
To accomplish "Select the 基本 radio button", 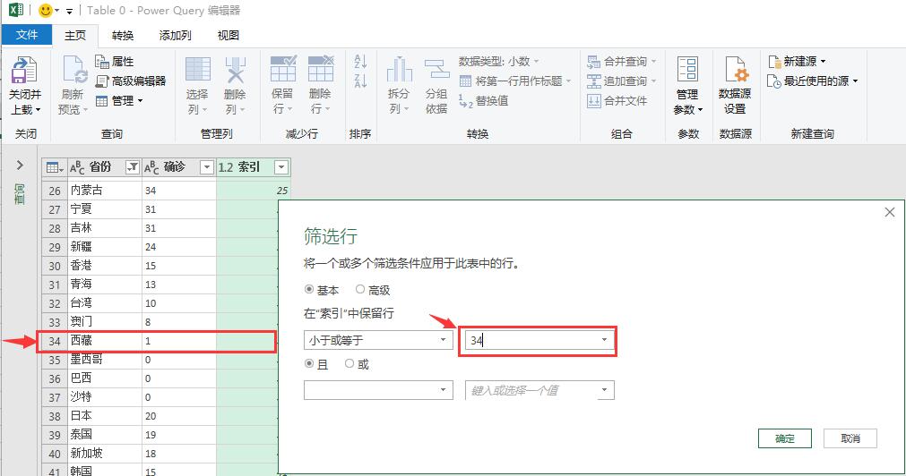I will click(x=310, y=290).
